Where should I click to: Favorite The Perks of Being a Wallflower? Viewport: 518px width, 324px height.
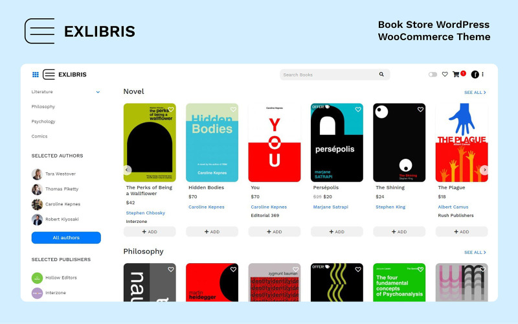[171, 110]
